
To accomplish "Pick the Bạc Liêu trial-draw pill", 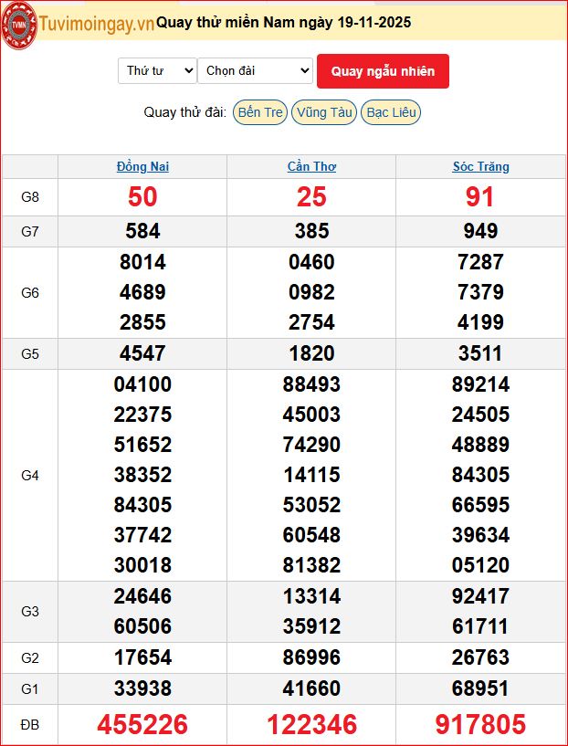I will (391, 112).
